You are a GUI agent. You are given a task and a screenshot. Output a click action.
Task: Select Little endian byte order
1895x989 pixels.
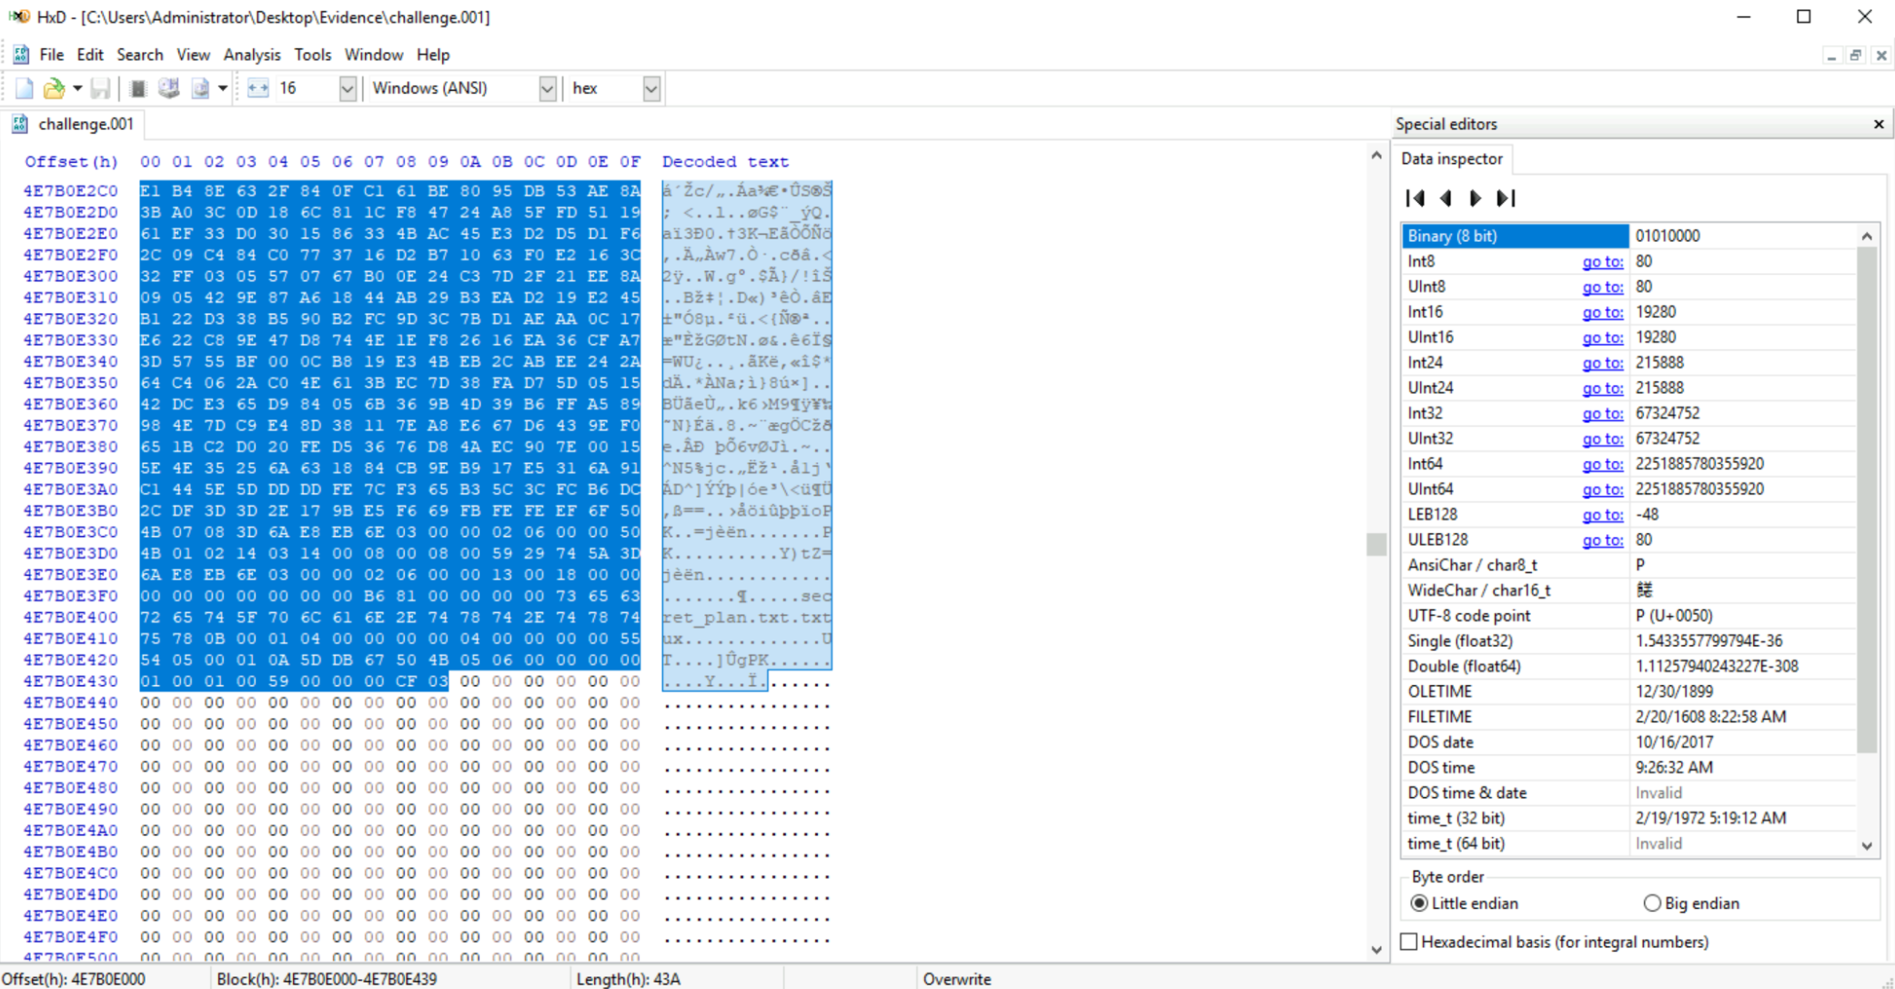point(1419,903)
